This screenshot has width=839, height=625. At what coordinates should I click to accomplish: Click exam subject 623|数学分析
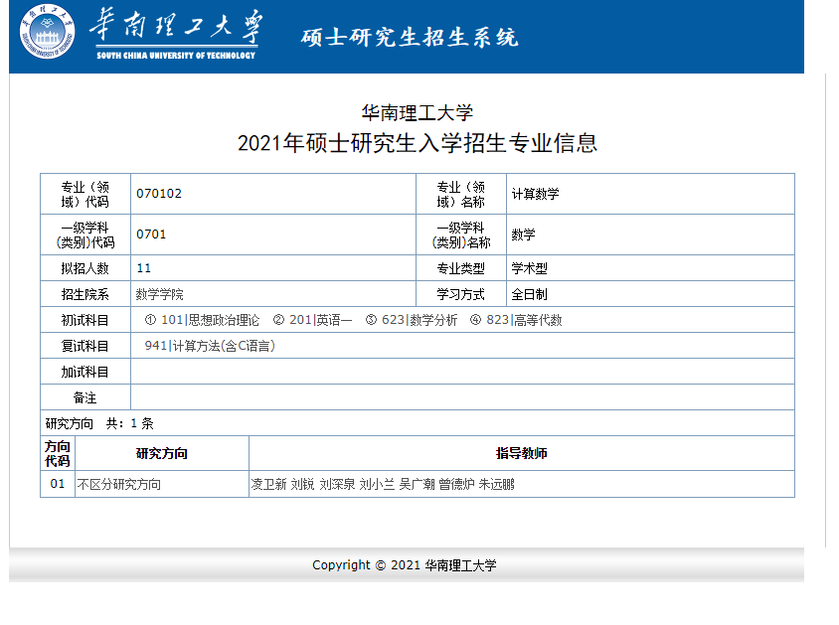(419, 320)
